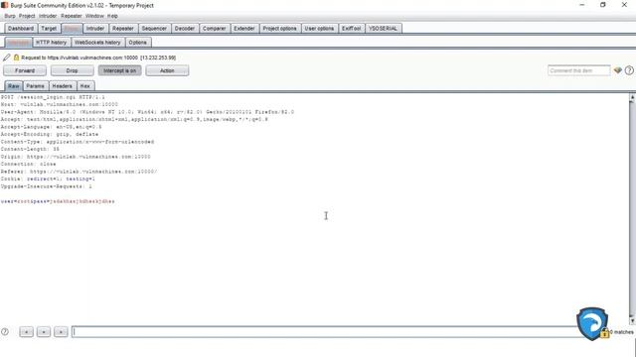Open the Intruder tab

coord(95,29)
